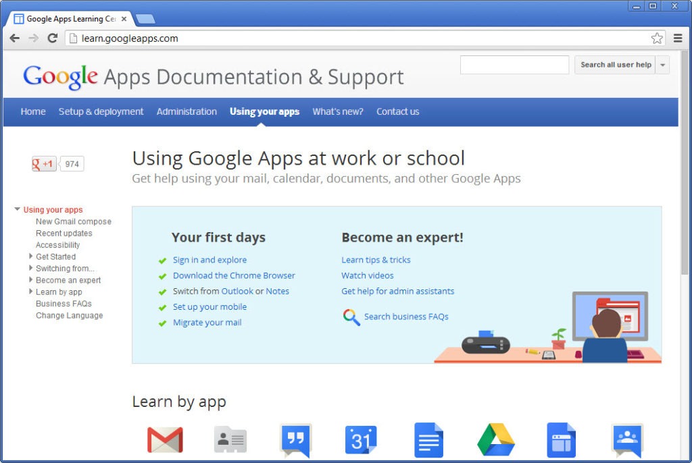
Task: Open the Administration nav tab
Action: coord(187,111)
